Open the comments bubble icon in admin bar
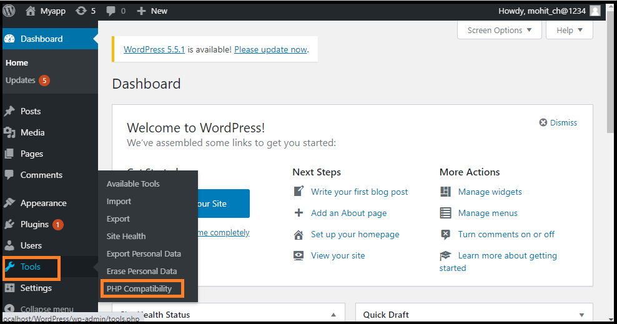The height and width of the screenshot is (324, 617). coord(111,11)
